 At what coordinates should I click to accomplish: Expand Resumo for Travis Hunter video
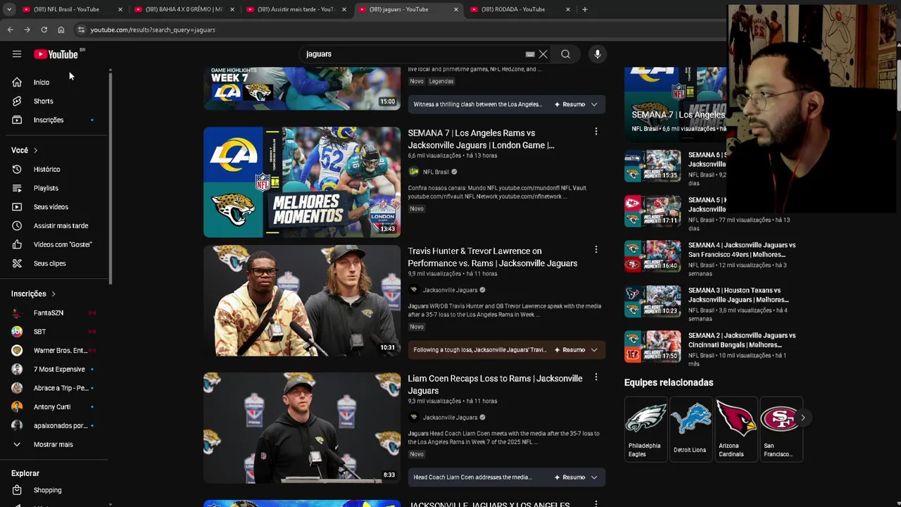tap(576, 350)
